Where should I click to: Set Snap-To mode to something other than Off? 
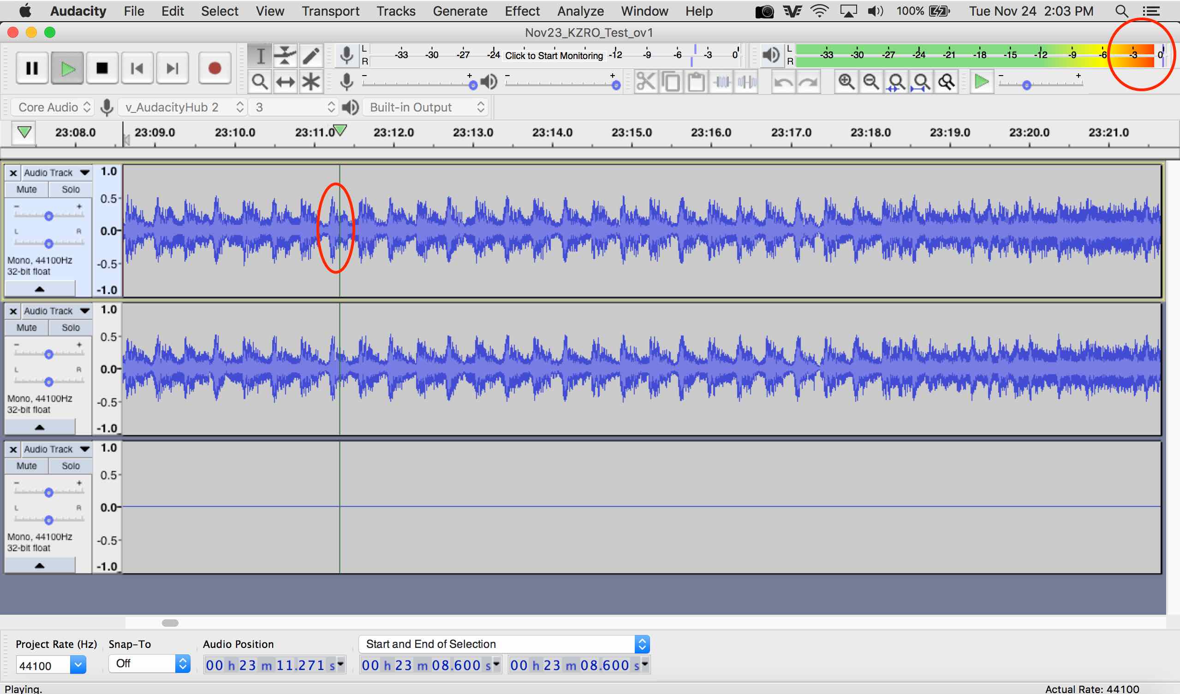(x=149, y=663)
